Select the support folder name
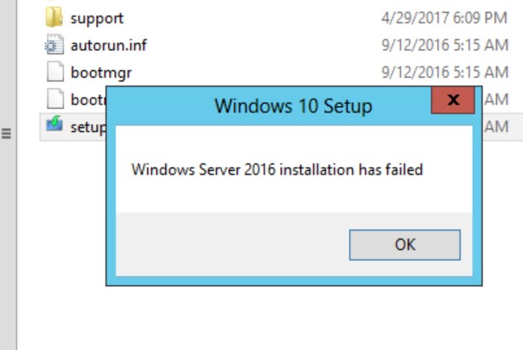Image resolution: width=523 pixels, height=350 pixels. point(97,16)
